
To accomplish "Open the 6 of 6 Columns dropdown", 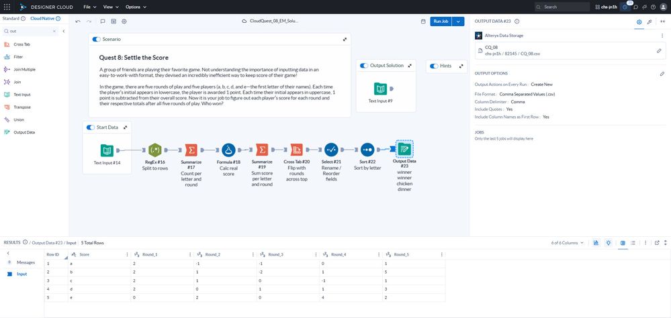I will click(567, 243).
